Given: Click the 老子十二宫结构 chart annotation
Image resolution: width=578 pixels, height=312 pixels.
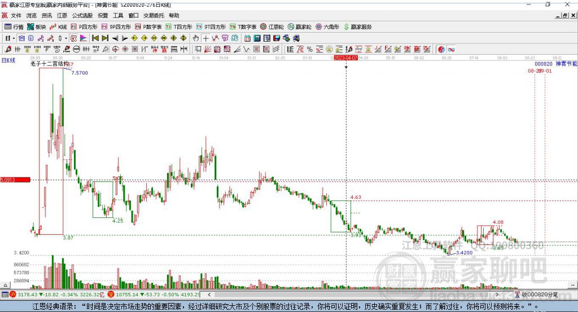Looking at the screenshot, I should [x=49, y=64].
